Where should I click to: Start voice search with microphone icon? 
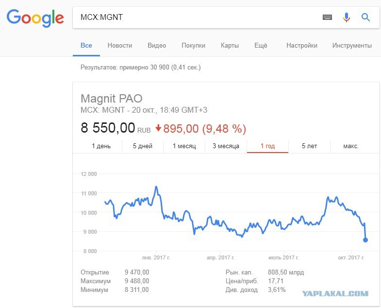[347, 17]
